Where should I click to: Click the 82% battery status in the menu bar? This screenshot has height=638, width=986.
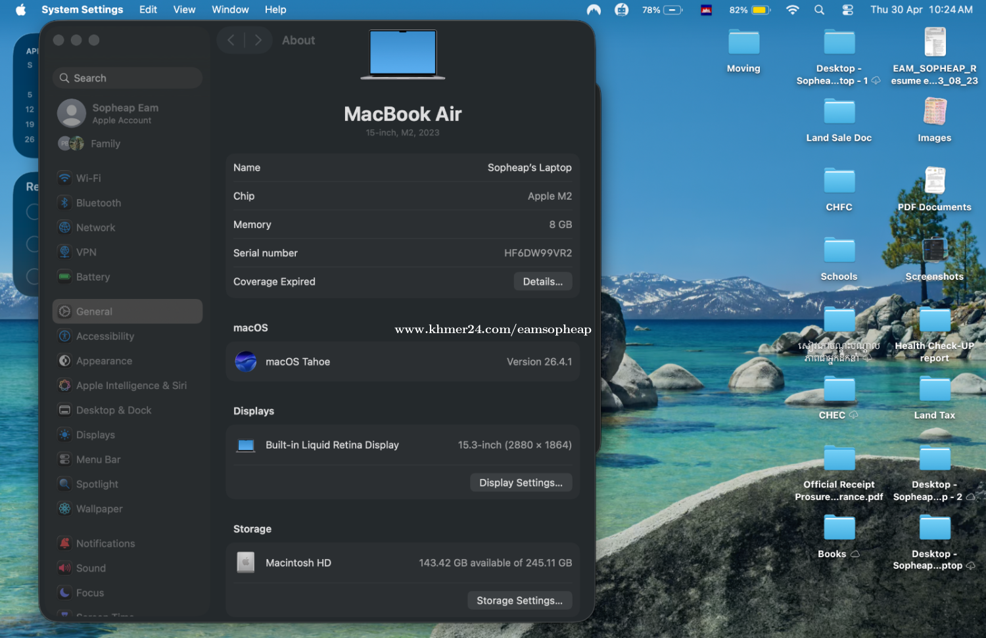(749, 10)
